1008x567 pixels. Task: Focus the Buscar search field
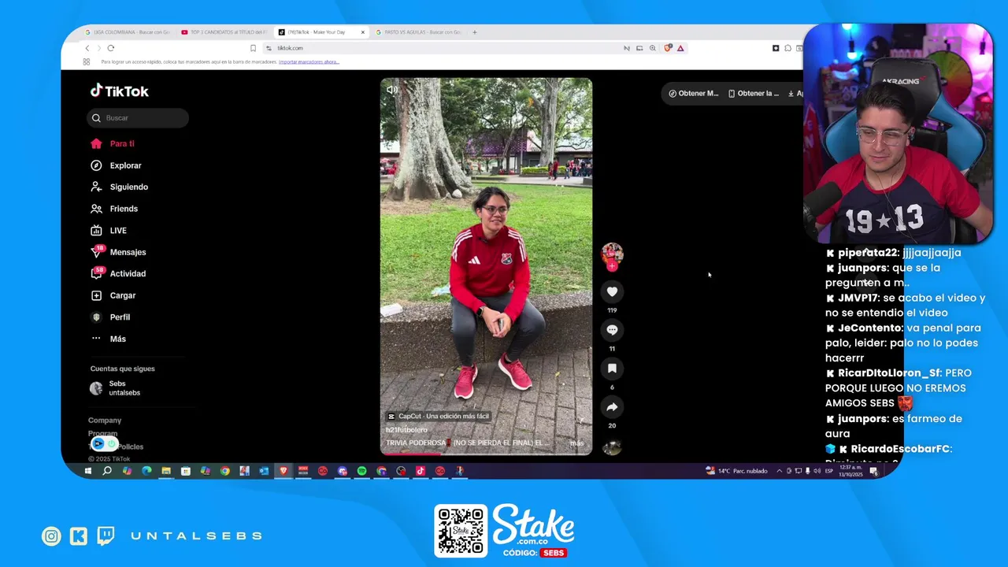pyautogui.click(x=138, y=118)
